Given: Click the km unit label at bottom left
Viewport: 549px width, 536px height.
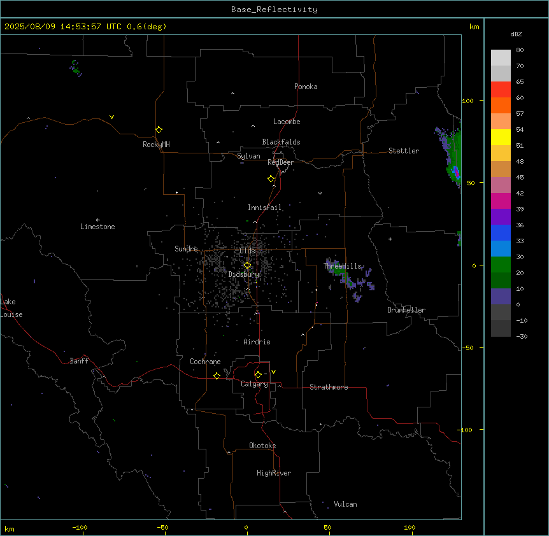Looking at the screenshot, I should point(10,529).
